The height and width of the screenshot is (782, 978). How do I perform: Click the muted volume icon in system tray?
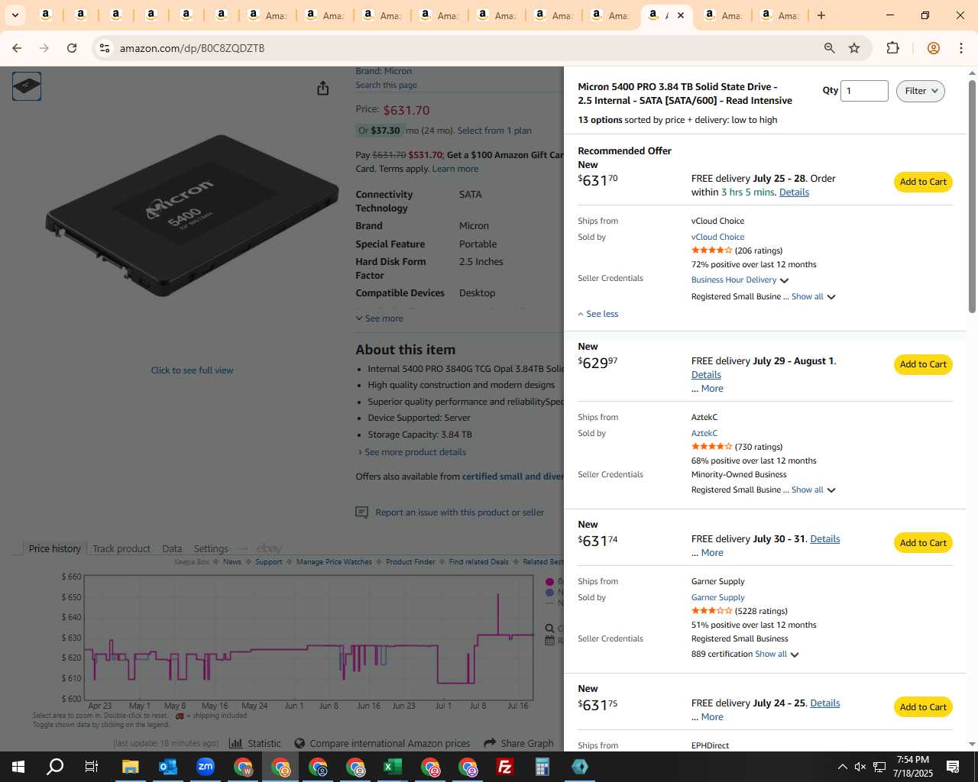860,767
